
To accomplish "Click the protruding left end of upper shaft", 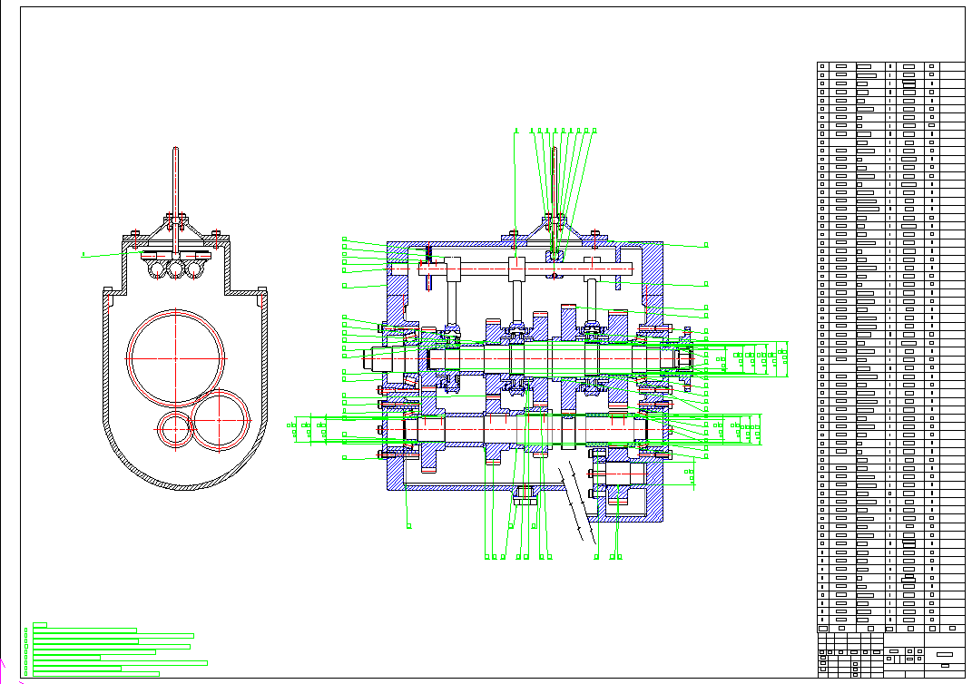I will point(375,358).
